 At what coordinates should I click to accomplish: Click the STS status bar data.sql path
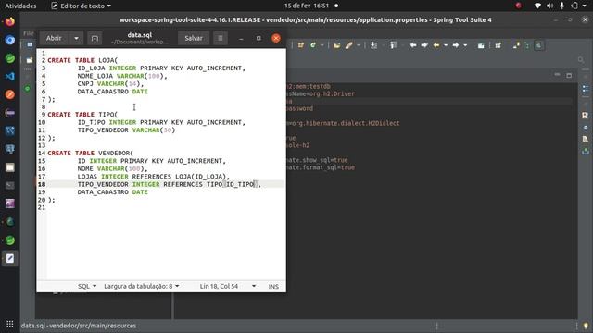tap(78, 326)
